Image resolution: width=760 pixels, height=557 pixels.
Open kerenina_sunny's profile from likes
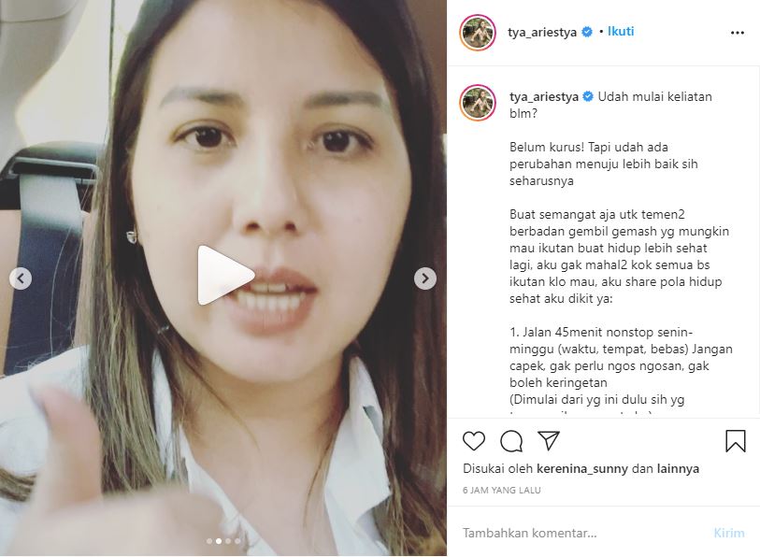[x=582, y=469]
